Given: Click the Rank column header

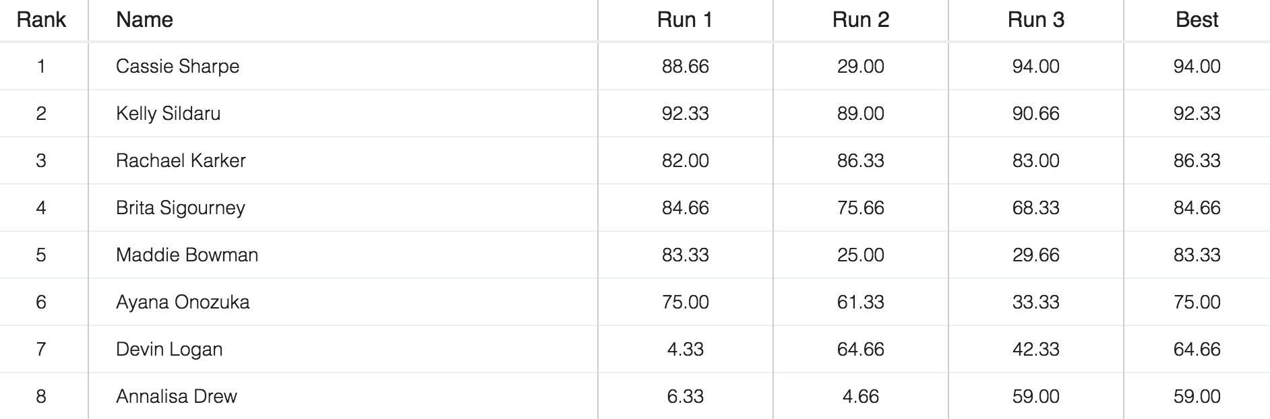Looking at the screenshot, I should (x=41, y=20).
